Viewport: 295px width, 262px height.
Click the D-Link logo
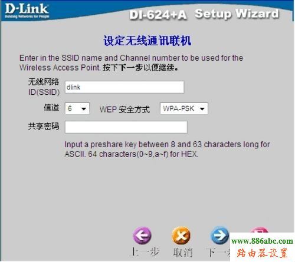27,11
